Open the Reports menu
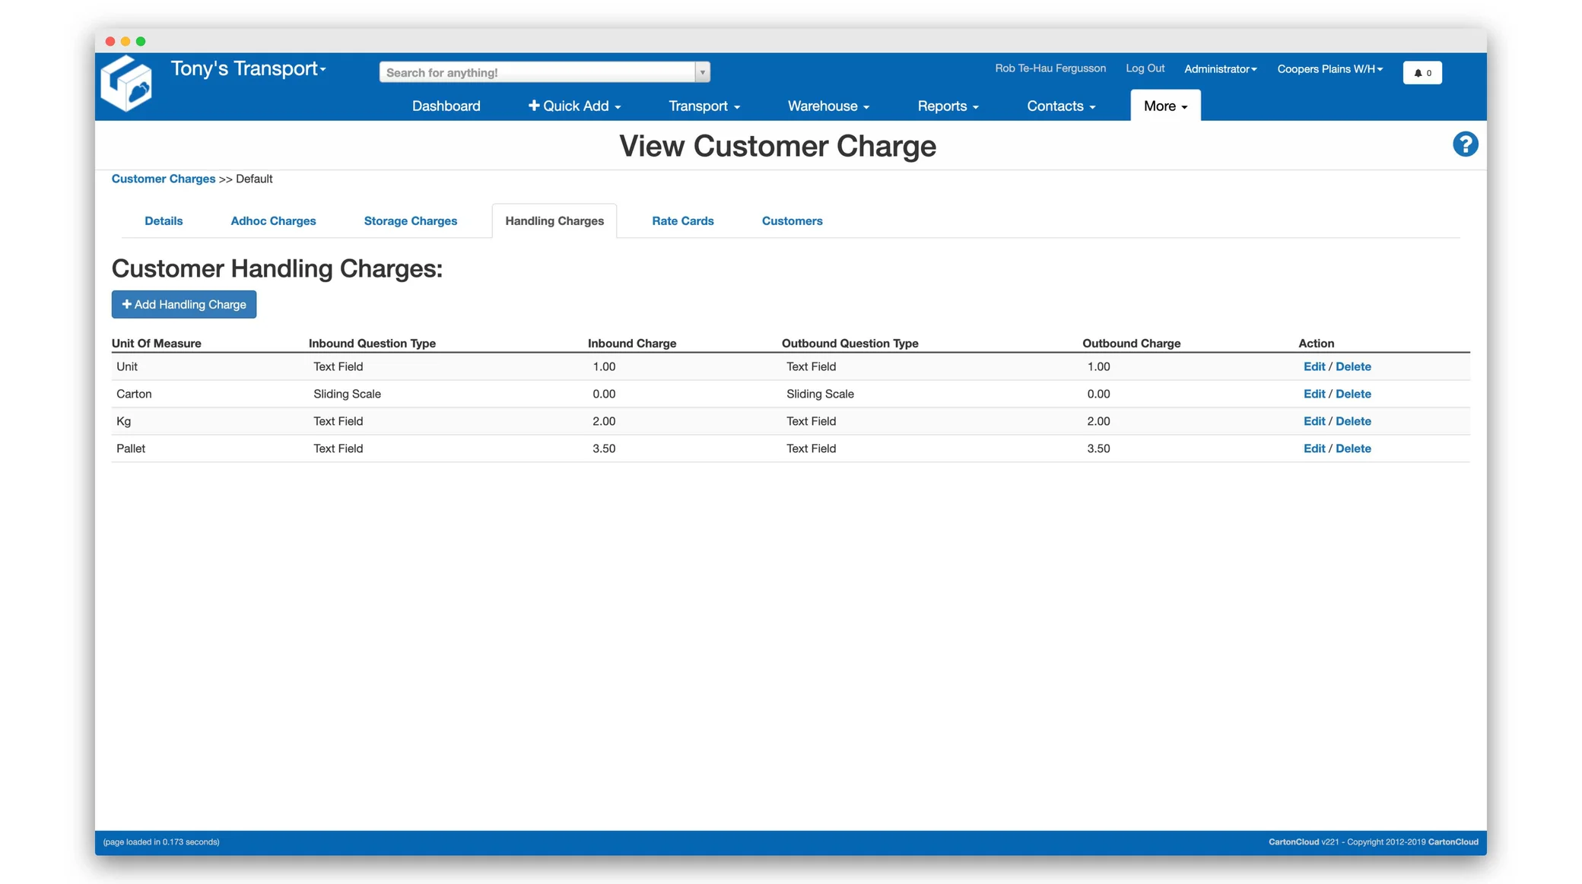Viewport: 1582px width, 884px height. click(x=948, y=106)
